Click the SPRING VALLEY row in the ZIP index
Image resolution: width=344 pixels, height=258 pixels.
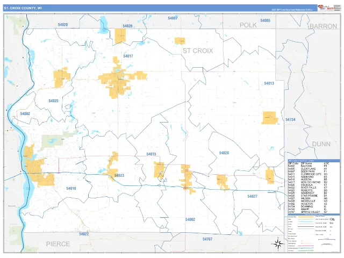point(309,212)
